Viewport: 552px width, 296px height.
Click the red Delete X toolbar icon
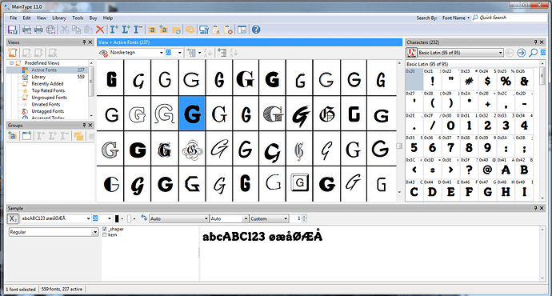[100, 30]
